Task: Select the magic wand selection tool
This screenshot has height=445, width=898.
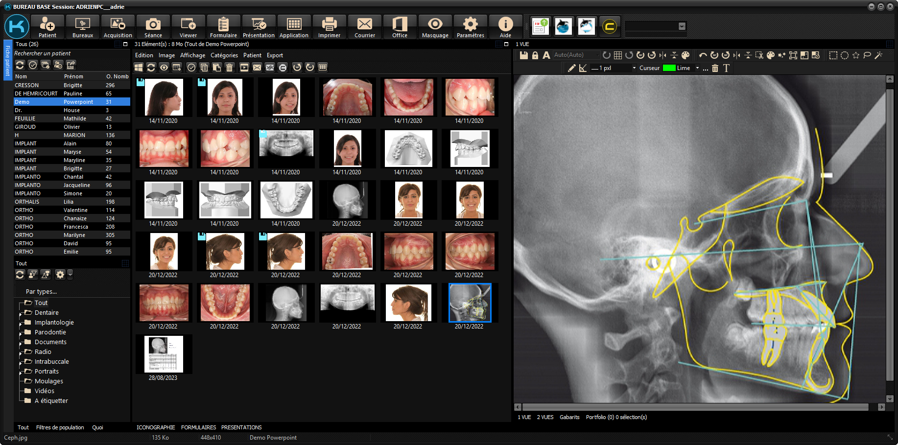Action: click(878, 55)
